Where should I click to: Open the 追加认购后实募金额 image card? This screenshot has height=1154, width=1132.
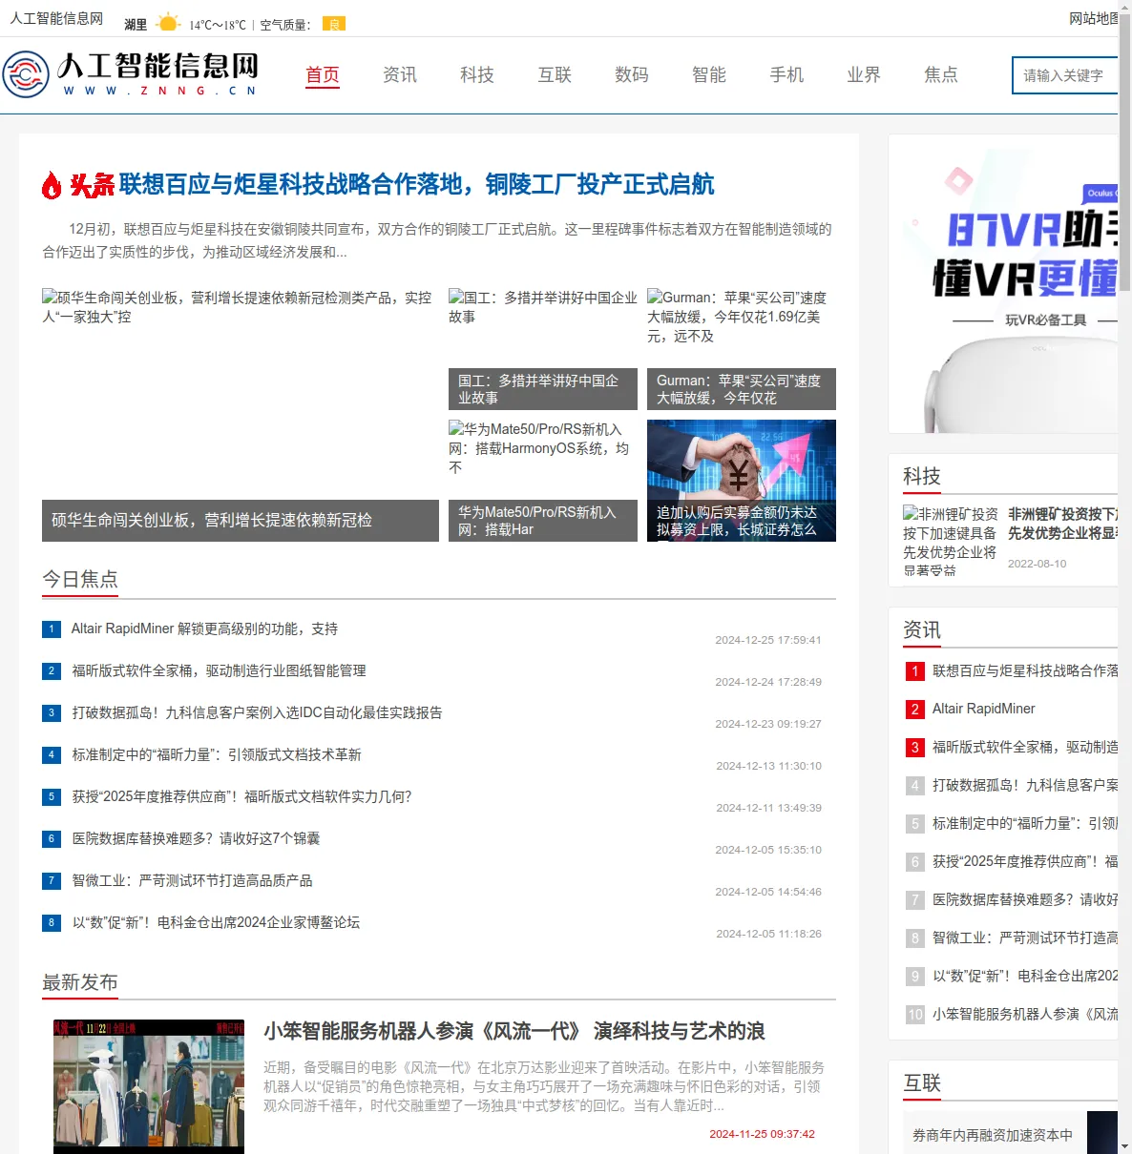pyautogui.click(x=742, y=481)
